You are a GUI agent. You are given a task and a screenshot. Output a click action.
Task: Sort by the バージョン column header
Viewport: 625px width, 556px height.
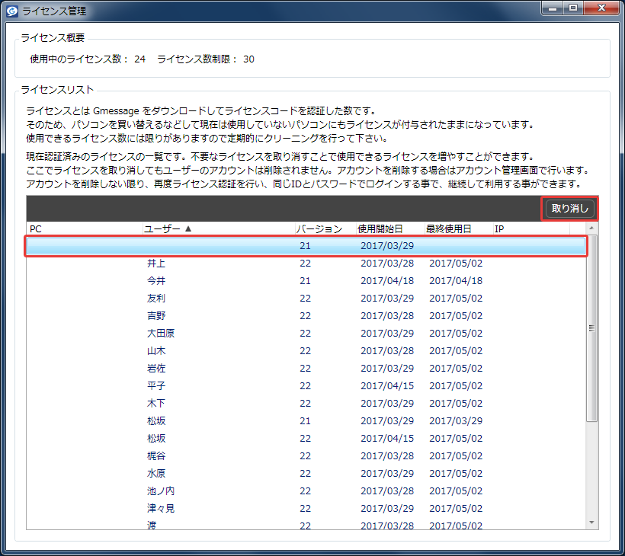pyautogui.click(x=325, y=229)
